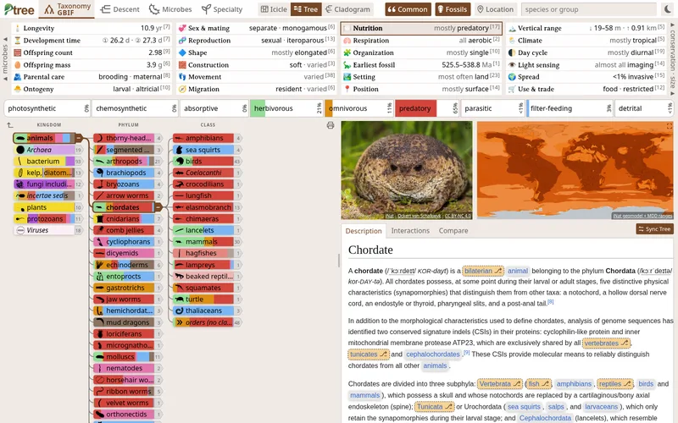Click the up-arrow icon beside Kingdom header
The width and height of the screenshot is (678, 423).
click(x=9, y=125)
